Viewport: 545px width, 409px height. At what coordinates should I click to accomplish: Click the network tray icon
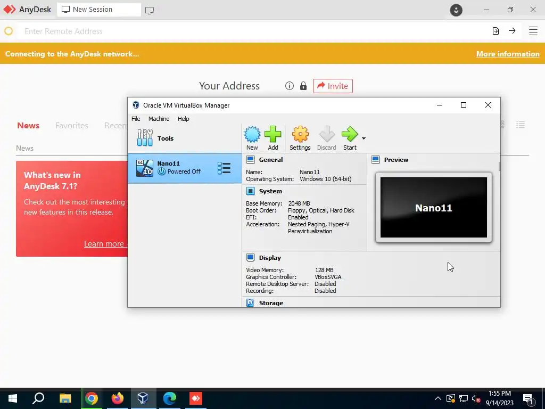(x=464, y=398)
